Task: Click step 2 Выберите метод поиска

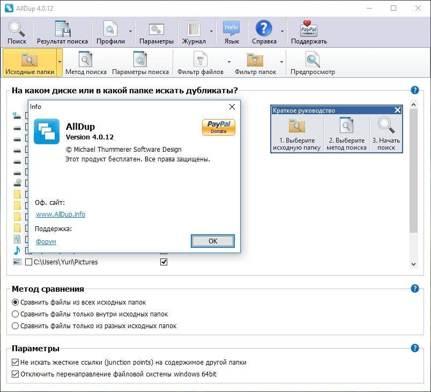Action: tap(346, 134)
